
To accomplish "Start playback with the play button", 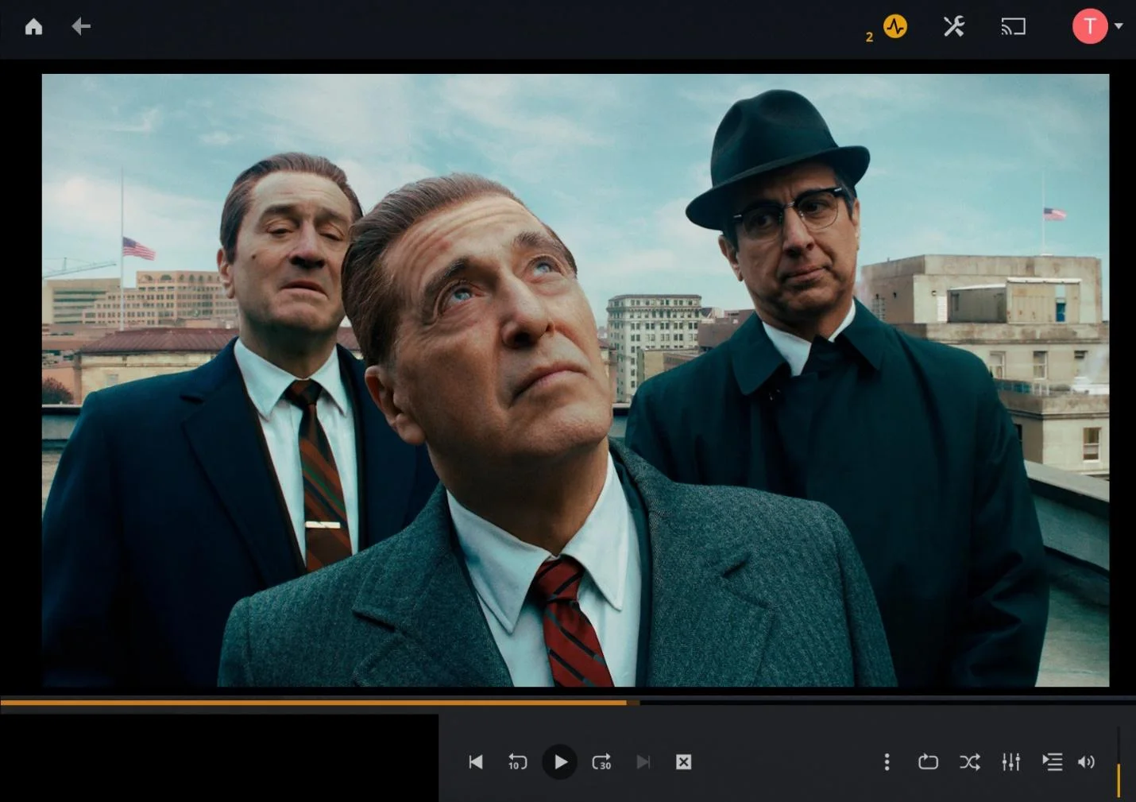I will (x=560, y=762).
